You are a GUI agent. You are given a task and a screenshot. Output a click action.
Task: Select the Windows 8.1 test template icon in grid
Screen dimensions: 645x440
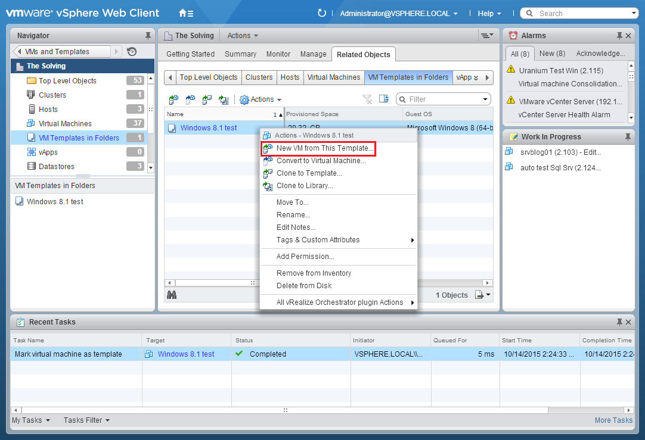[x=172, y=128]
